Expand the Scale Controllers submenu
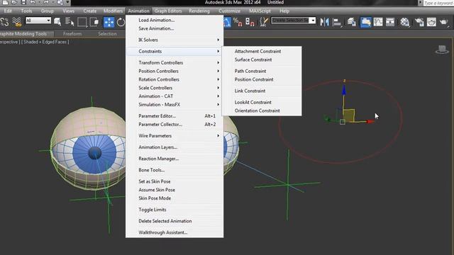 point(175,88)
